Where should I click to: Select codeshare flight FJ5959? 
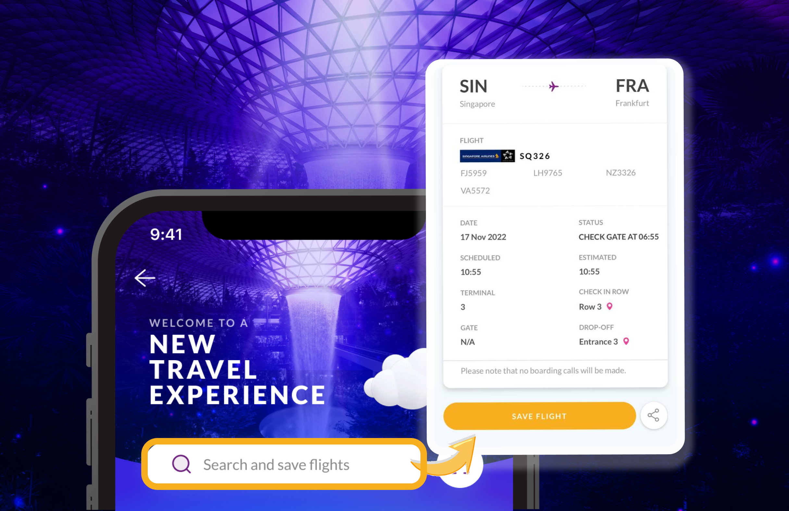pyautogui.click(x=473, y=173)
